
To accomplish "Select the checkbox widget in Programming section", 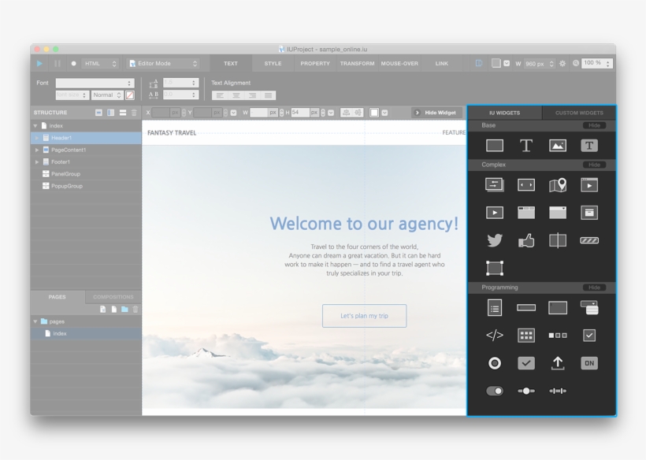I will click(x=588, y=336).
